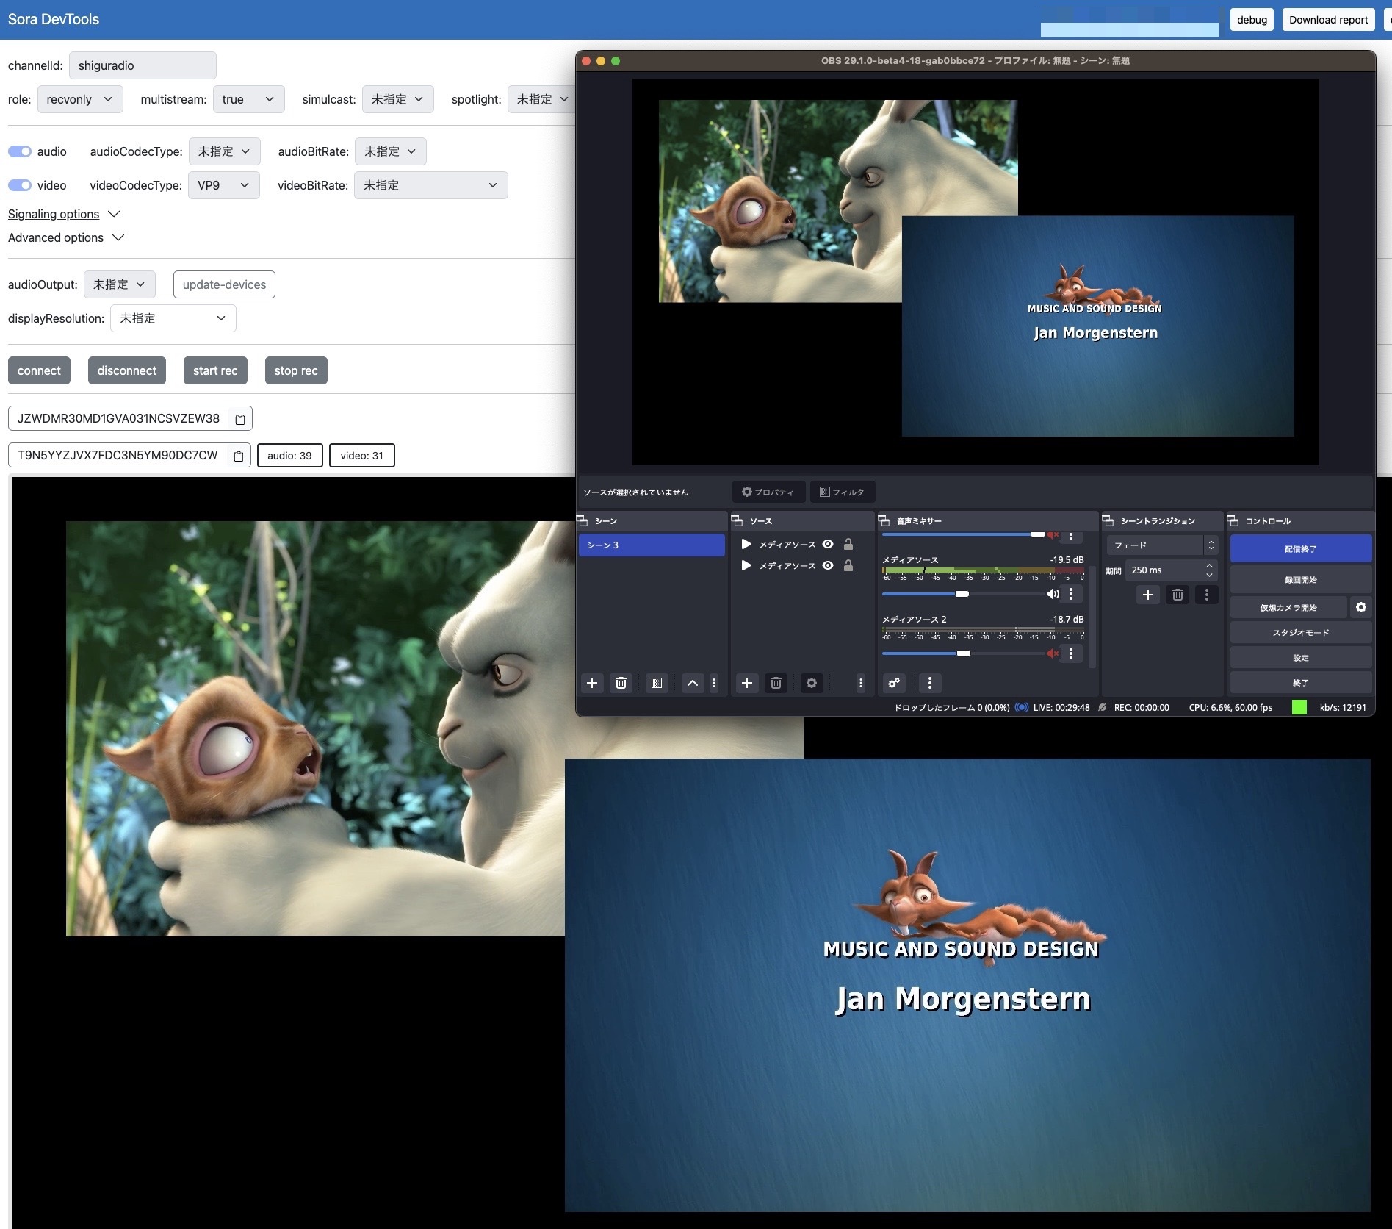
Task: Click the start rec button
Action: (x=215, y=370)
